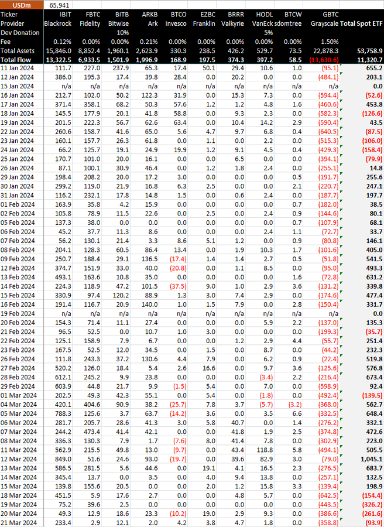
Task: Select BTCW outflow (3.2) on 04 Mar
Action: (x=294, y=404)
